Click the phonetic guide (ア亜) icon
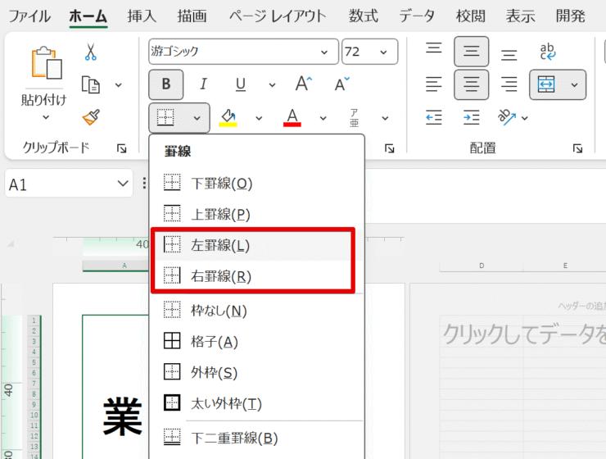The width and height of the screenshot is (606, 459). [x=354, y=117]
